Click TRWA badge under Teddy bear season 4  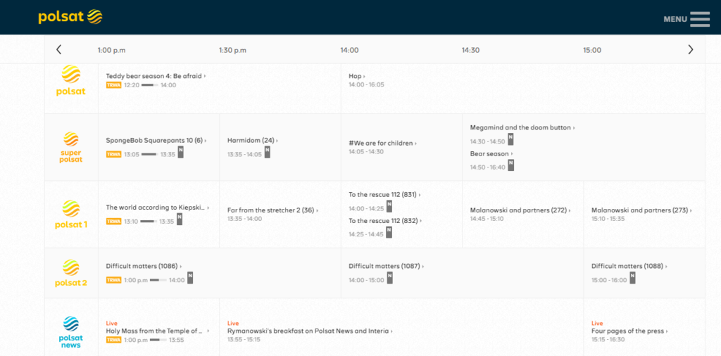(x=113, y=85)
